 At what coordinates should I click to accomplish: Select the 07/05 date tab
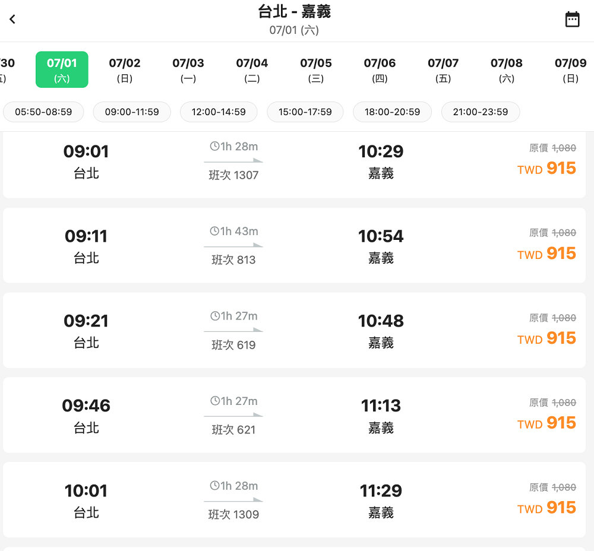(x=316, y=69)
